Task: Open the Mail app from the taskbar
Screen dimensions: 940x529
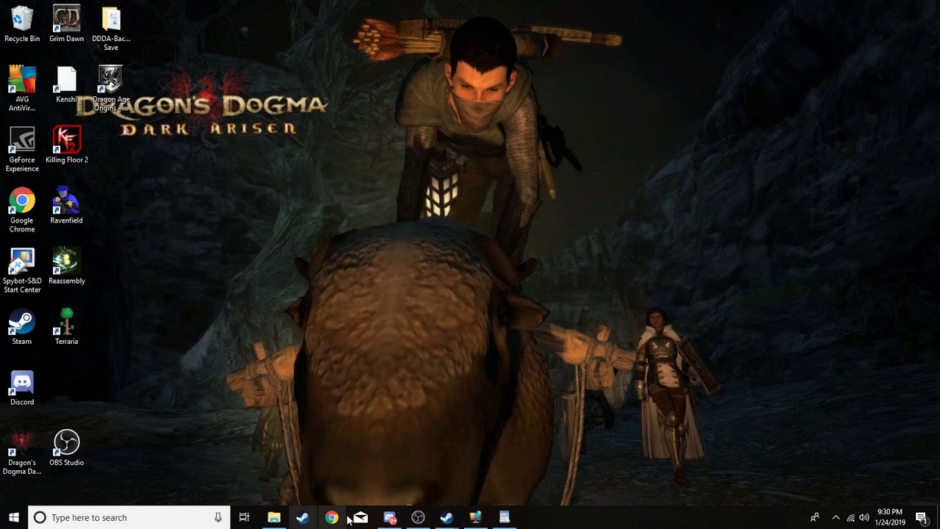Action: tap(361, 517)
